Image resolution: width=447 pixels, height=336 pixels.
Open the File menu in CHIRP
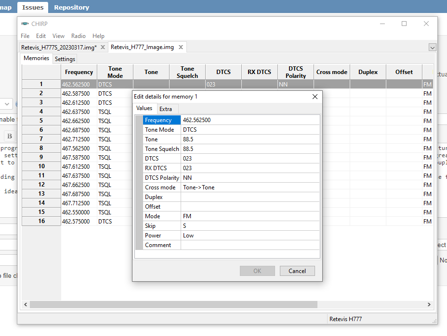[x=25, y=36]
